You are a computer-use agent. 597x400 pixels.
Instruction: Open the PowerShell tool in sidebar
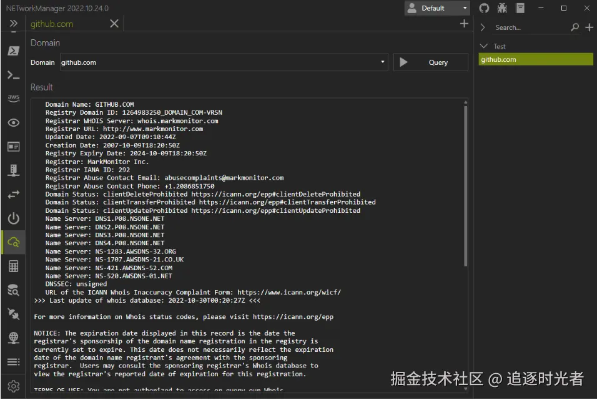pyautogui.click(x=13, y=51)
